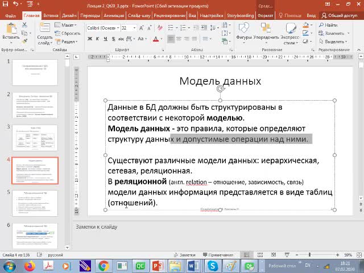Viewport: 364px width, 273px height.
Task: Click Replace (Заменить) button
Action: [334, 33]
